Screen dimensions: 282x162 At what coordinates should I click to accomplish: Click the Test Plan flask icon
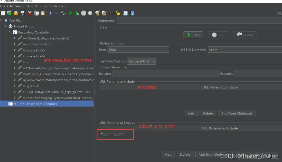[6, 20]
